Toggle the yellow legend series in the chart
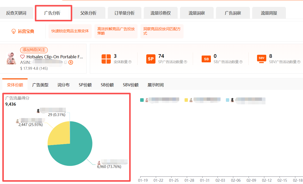Screen dimensions: 303x184 pos(186,100)
